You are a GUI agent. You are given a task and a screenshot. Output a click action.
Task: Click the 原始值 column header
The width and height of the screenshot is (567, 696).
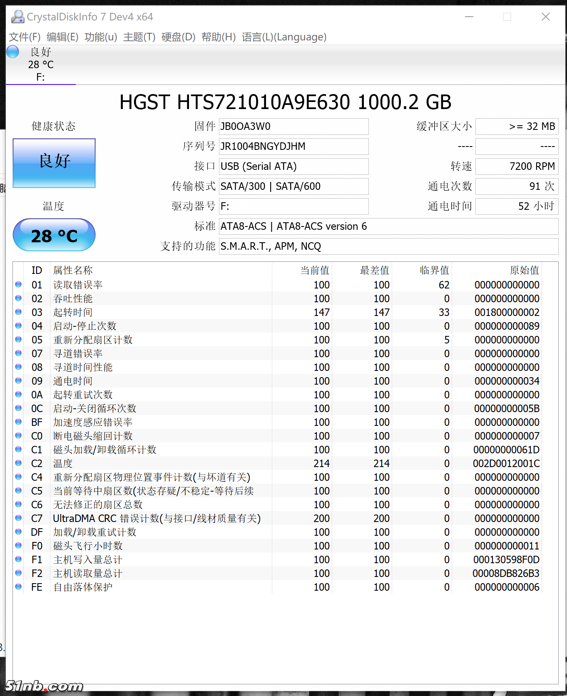click(x=524, y=271)
